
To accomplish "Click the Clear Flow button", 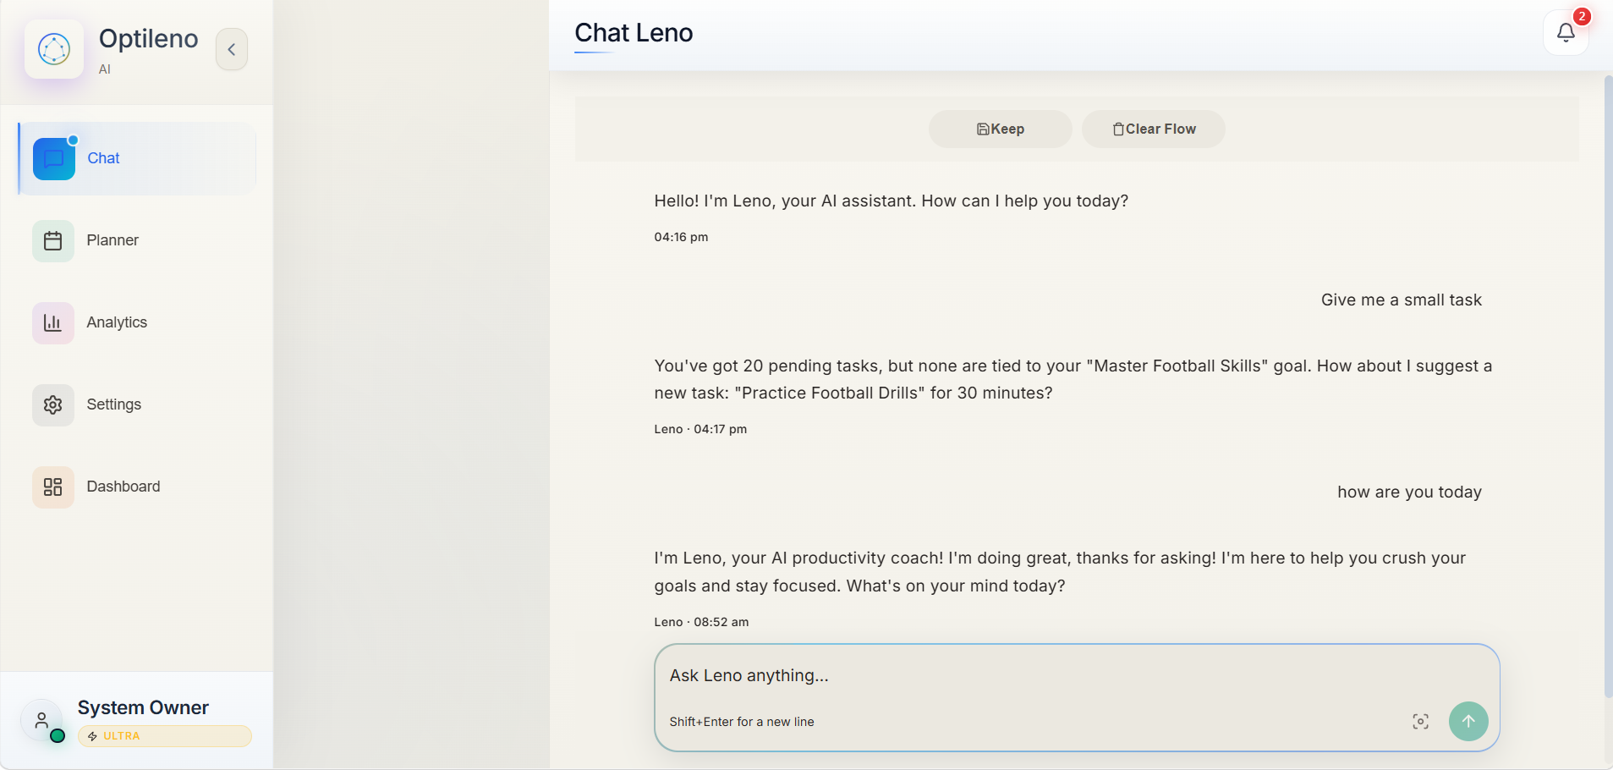I will point(1154,129).
